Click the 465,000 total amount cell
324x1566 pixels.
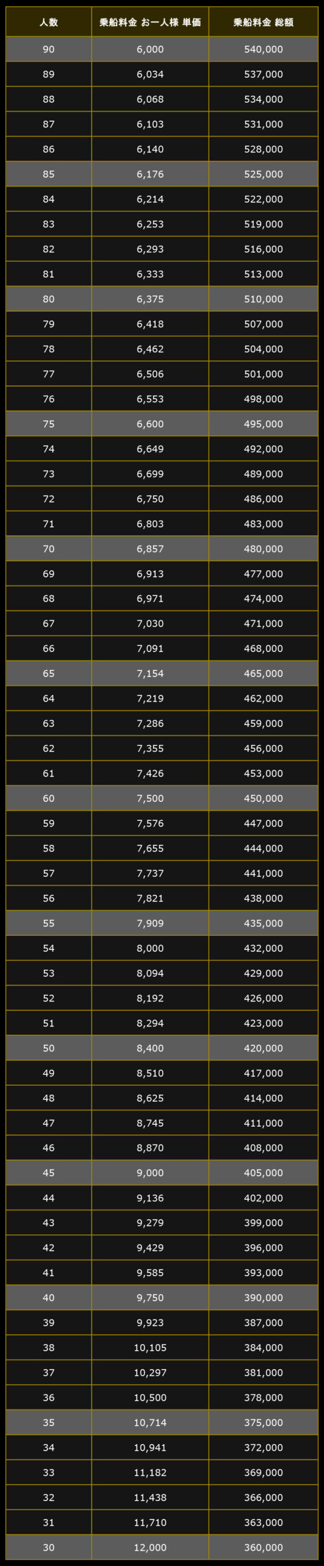coord(264,674)
